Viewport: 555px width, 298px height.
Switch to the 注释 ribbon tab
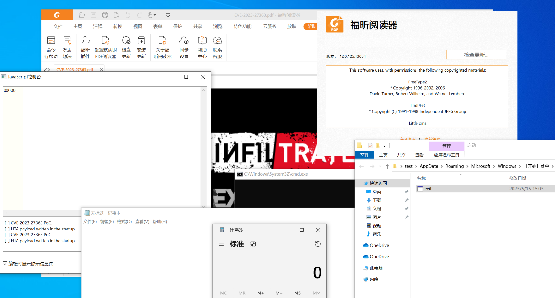[x=98, y=26]
